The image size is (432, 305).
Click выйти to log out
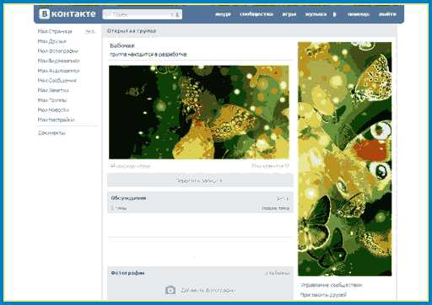coord(387,14)
